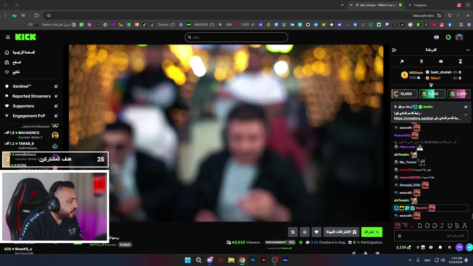473x266 pixels.
Task: Expand the pinned BotRix message chevron
Action: click(x=466, y=115)
